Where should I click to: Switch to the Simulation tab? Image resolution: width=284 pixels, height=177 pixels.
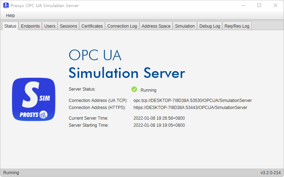185,26
